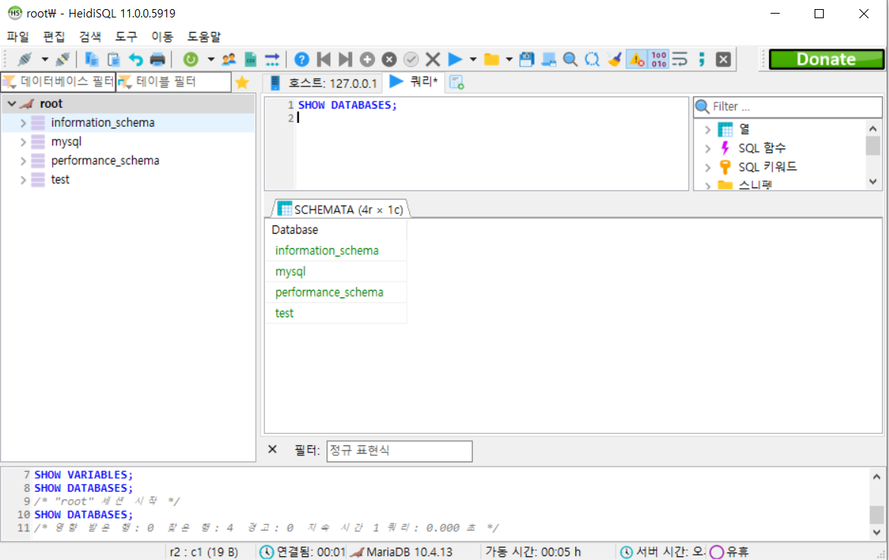The width and height of the screenshot is (889, 560).
Task: Open the 파일 menu
Action: [x=17, y=37]
